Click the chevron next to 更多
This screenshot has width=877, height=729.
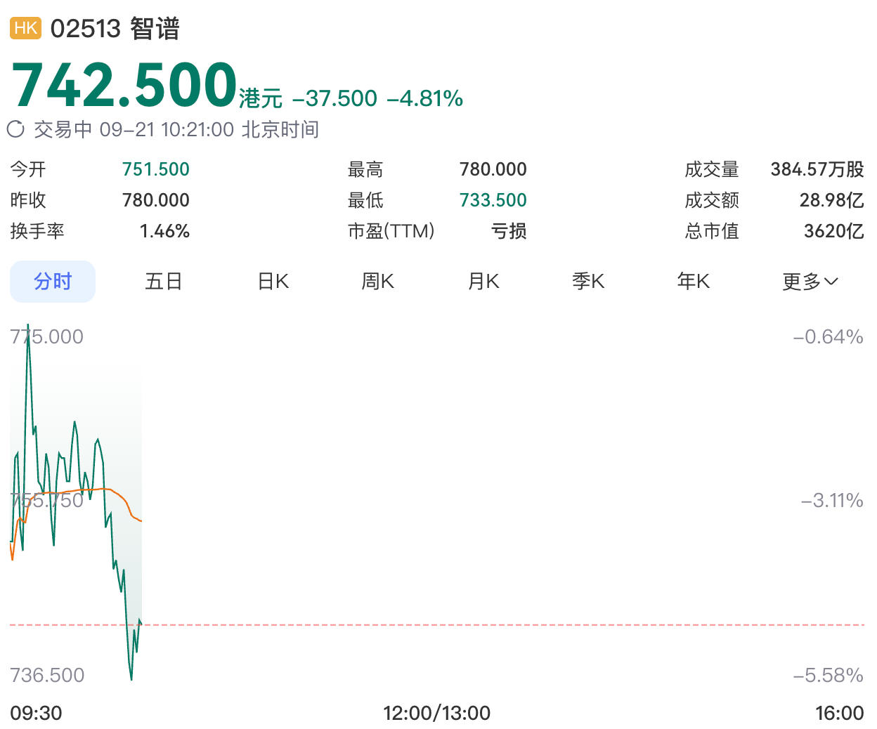tap(831, 282)
